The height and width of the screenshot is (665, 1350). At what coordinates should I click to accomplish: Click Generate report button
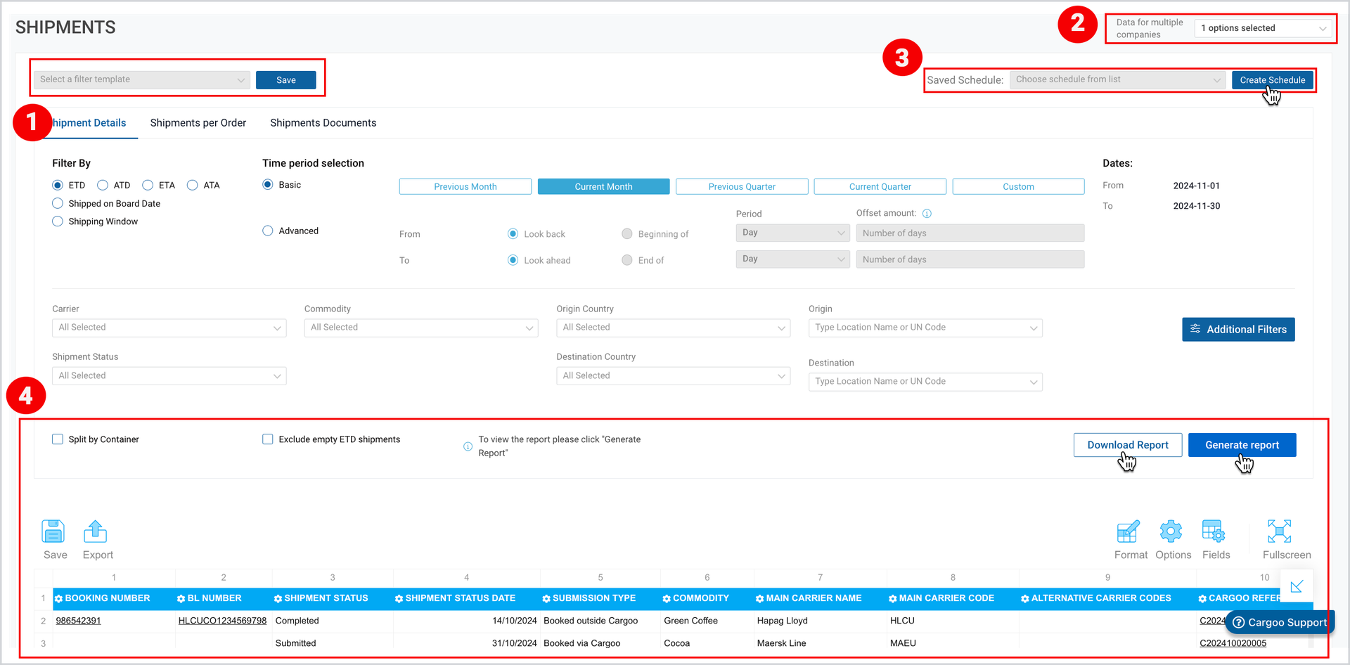[1242, 445]
